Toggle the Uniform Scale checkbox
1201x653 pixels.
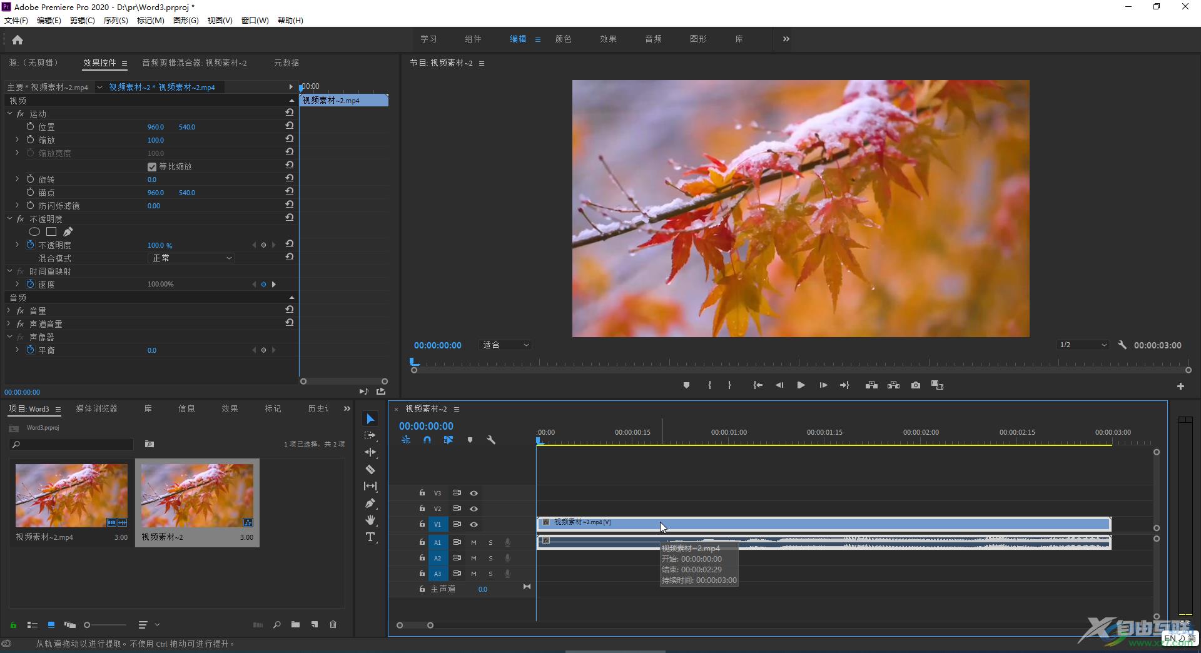pyautogui.click(x=151, y=167)
